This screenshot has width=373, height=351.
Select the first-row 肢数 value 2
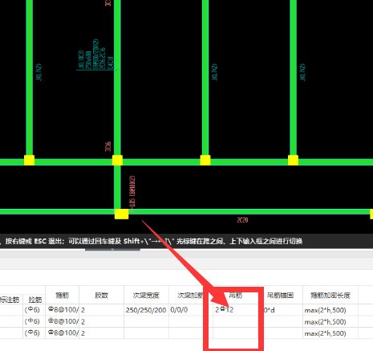(x=101, y=310)
